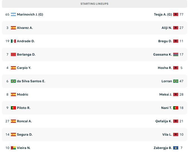Click Morocco flag beside Berlanga D.
This screenshot has width=188, height=159.
(13, 54)
